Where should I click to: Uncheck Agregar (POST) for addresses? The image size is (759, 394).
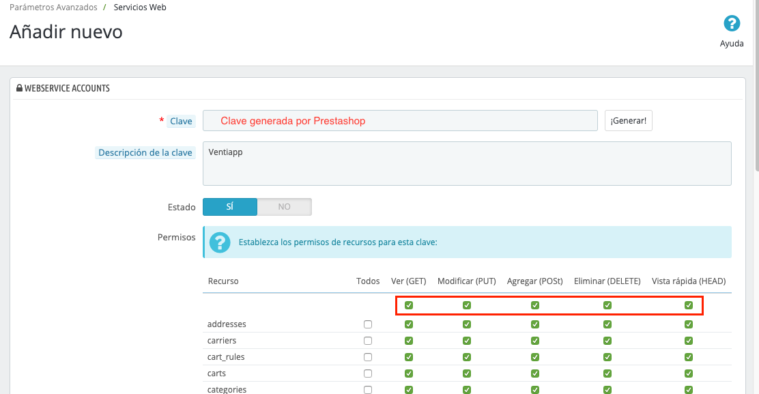pos(535,324)
